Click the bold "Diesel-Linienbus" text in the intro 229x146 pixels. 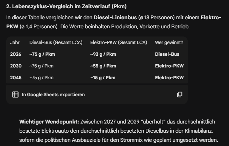(113, 17)
